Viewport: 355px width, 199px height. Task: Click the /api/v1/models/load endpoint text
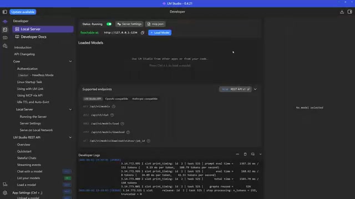point(105,124)
